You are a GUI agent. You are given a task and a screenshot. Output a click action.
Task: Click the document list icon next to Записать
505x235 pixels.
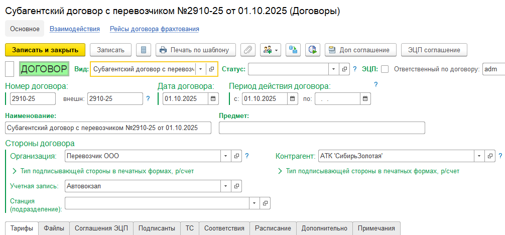point(144,50)
